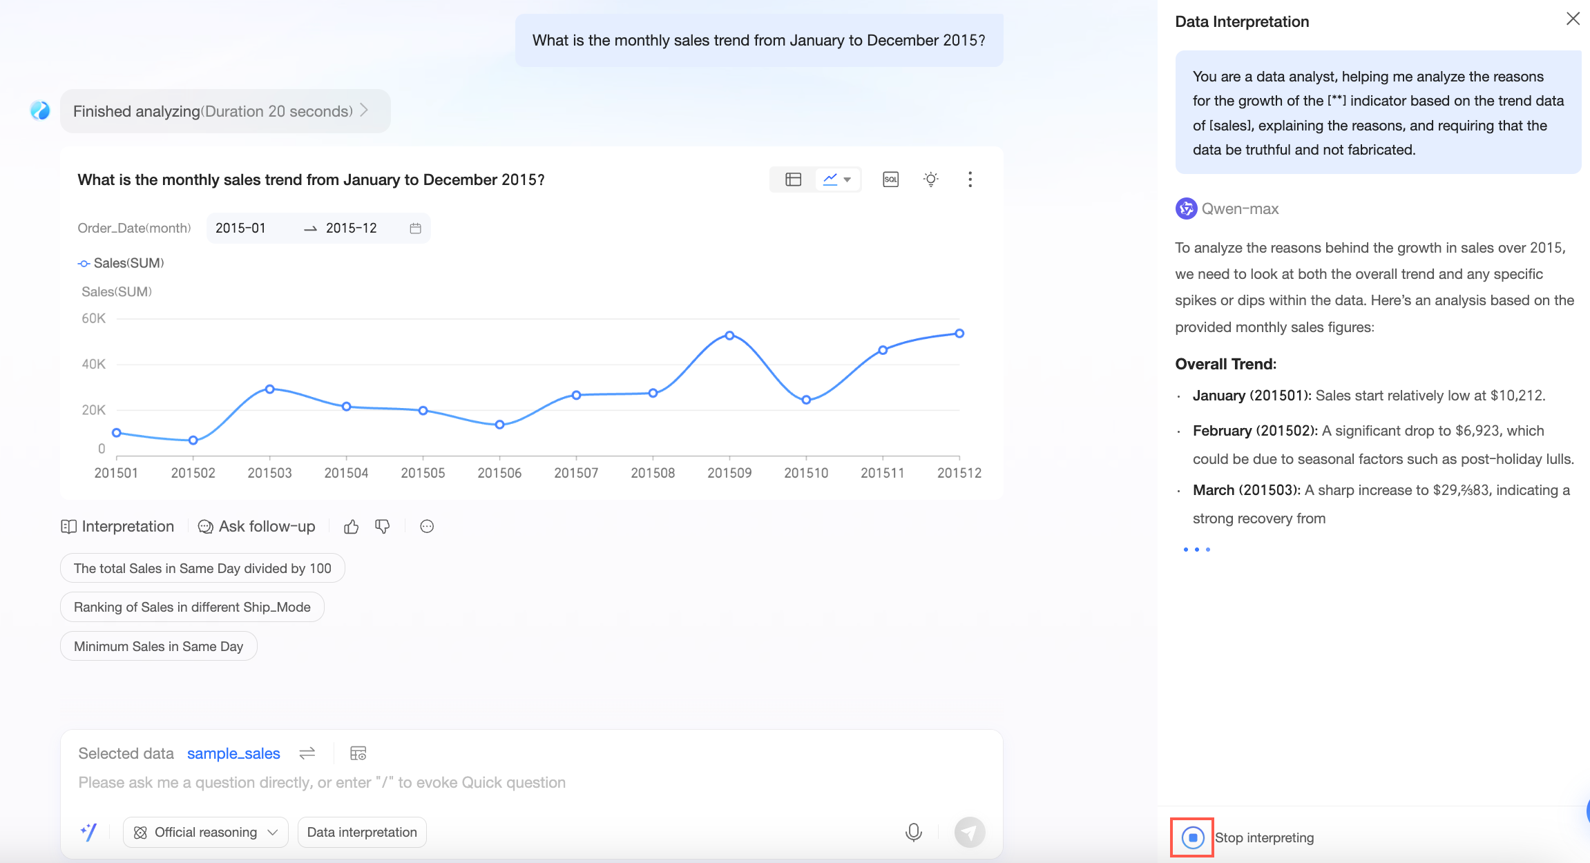1590x863 pixels.
Task: Open the Interpretation option
Action: [x=117, y=527]
